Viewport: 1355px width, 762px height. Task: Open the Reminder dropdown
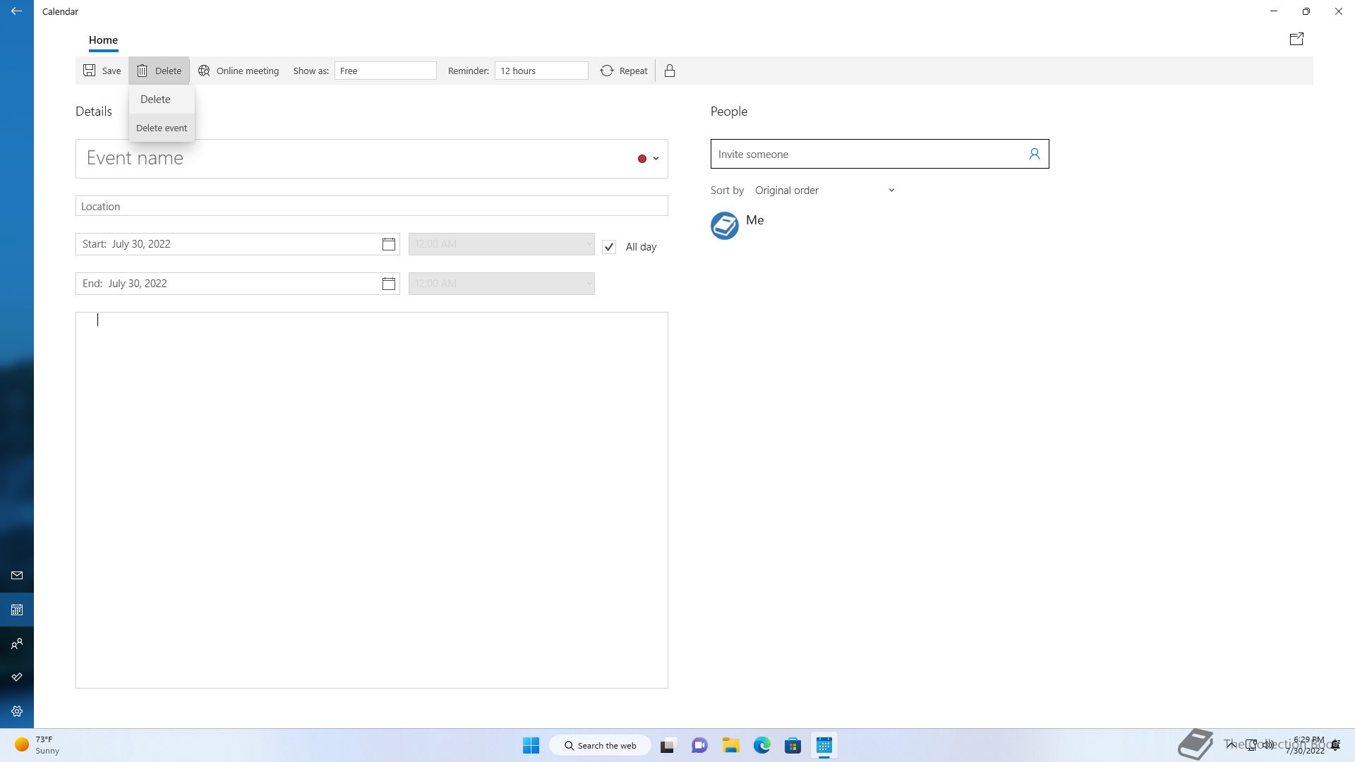[541, 71]
